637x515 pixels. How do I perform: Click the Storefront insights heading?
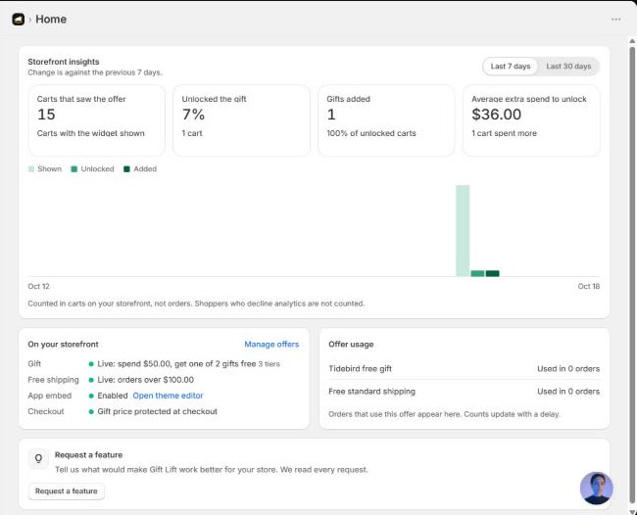(x=64, y=62)
